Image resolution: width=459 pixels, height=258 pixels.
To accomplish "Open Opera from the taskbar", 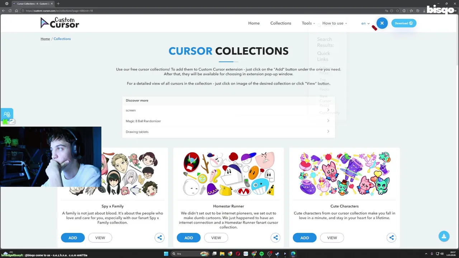I will tap(238, 254).
